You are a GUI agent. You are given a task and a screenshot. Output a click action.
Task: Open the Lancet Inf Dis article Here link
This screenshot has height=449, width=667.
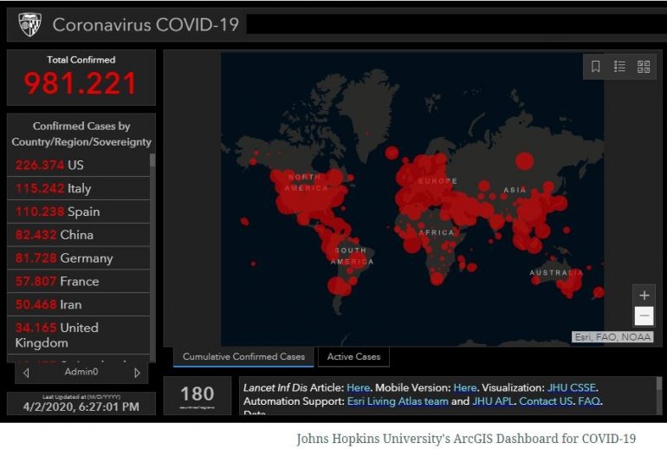coord(358,387)
